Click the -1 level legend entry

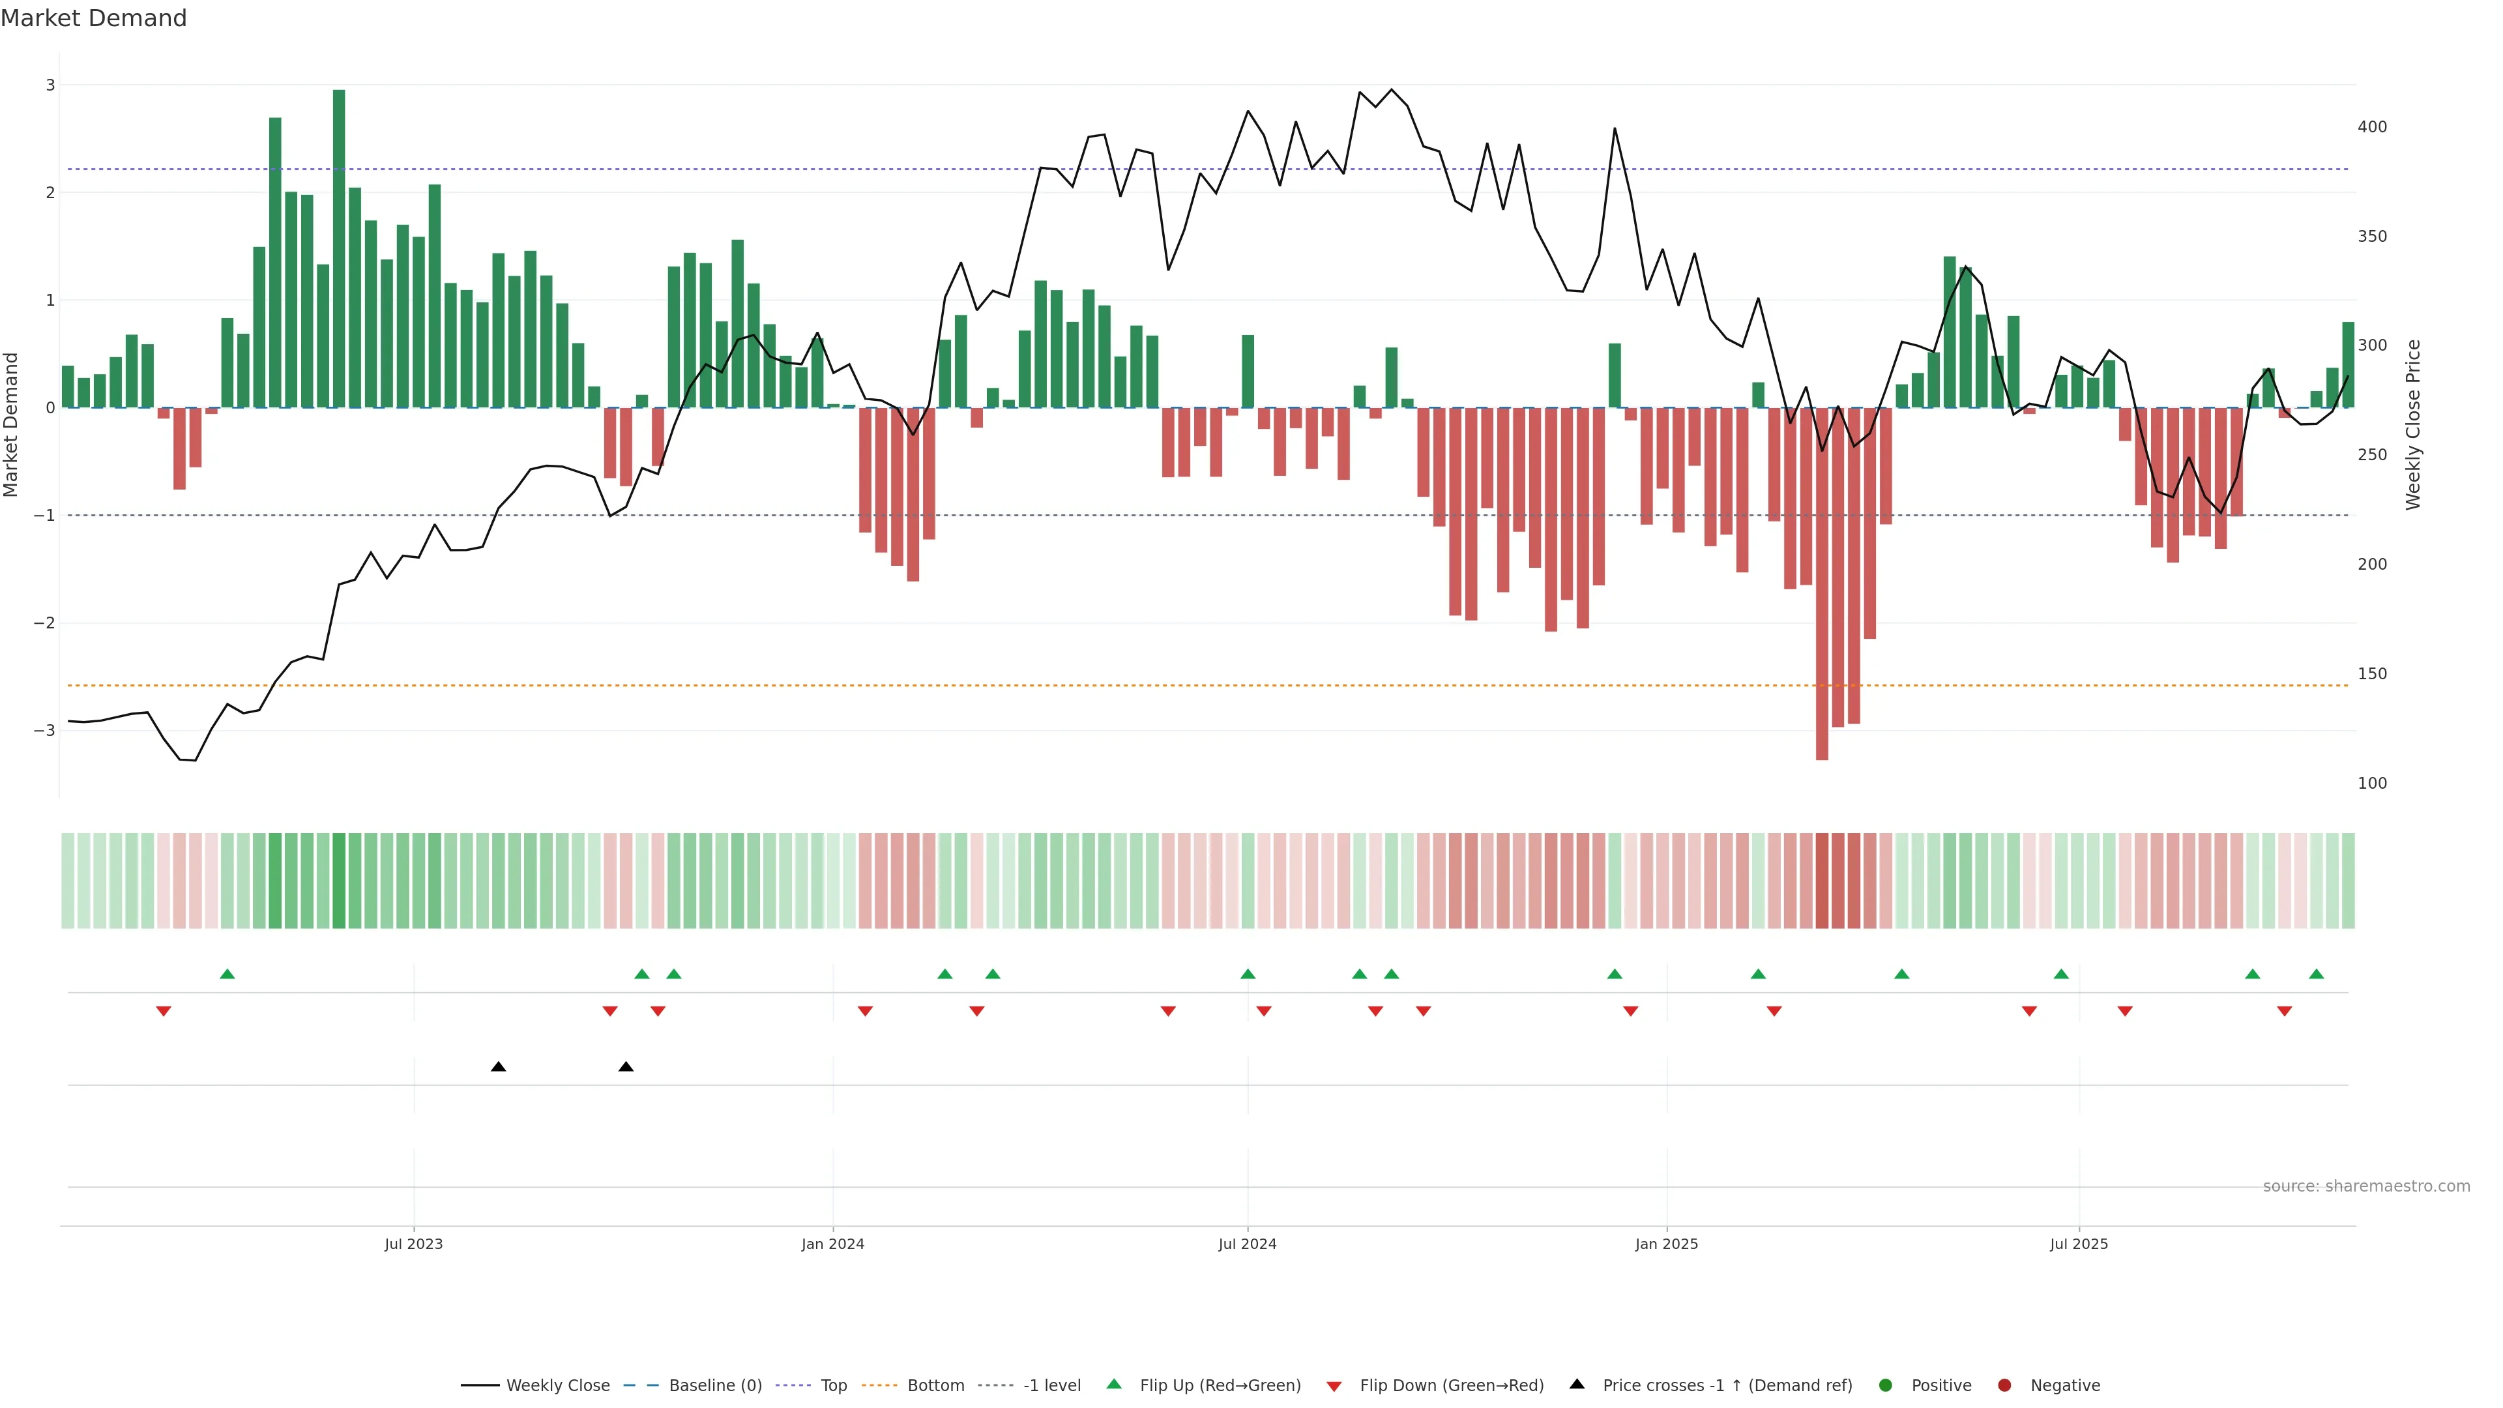(x=1051, y=1386)
